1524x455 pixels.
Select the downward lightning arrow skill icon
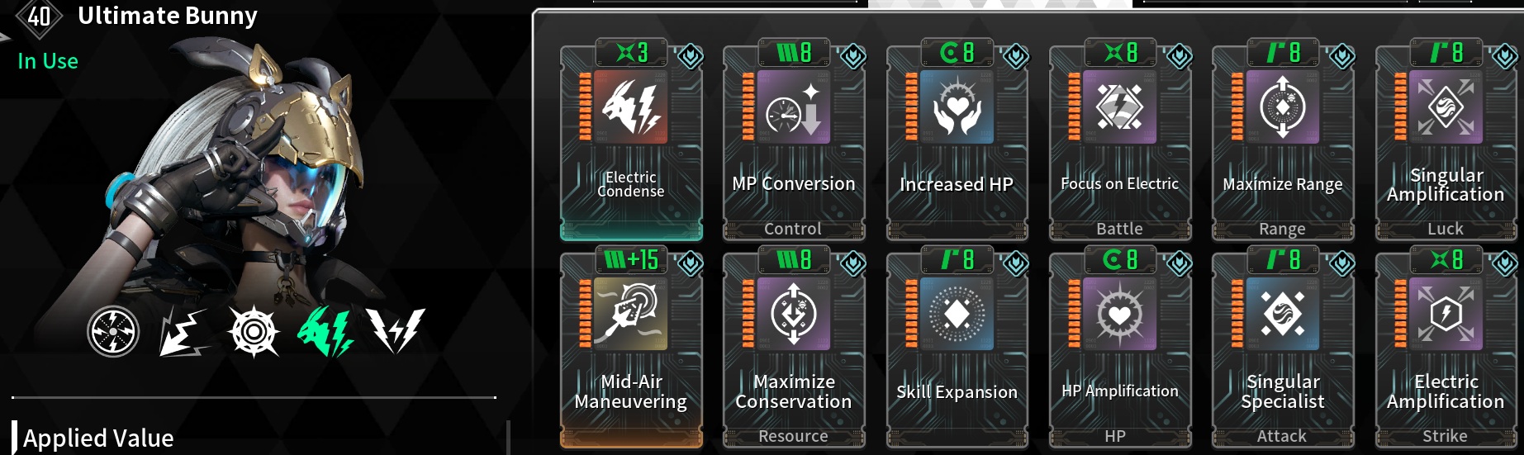pyautogui.click(x=183, y=332)
